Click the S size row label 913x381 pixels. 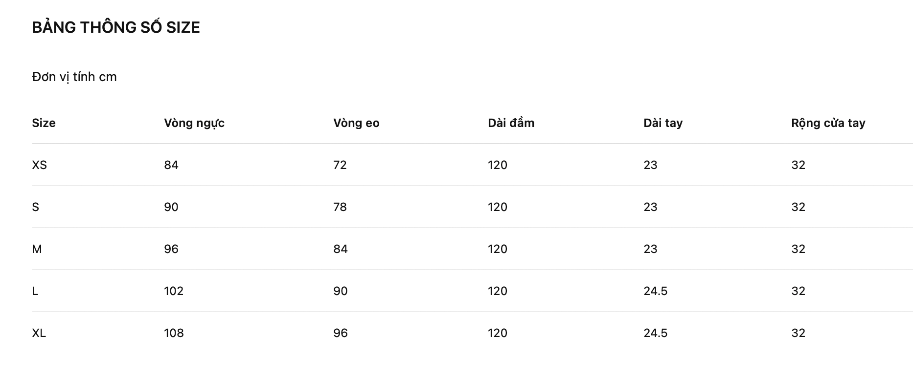(36, 207)
